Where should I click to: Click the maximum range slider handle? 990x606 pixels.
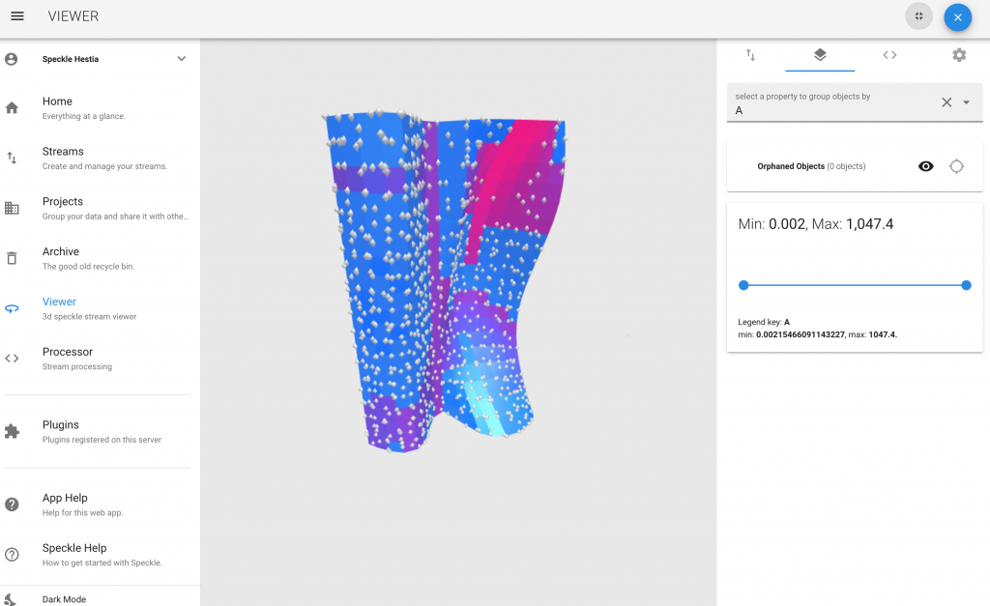[x=966, y=285]
